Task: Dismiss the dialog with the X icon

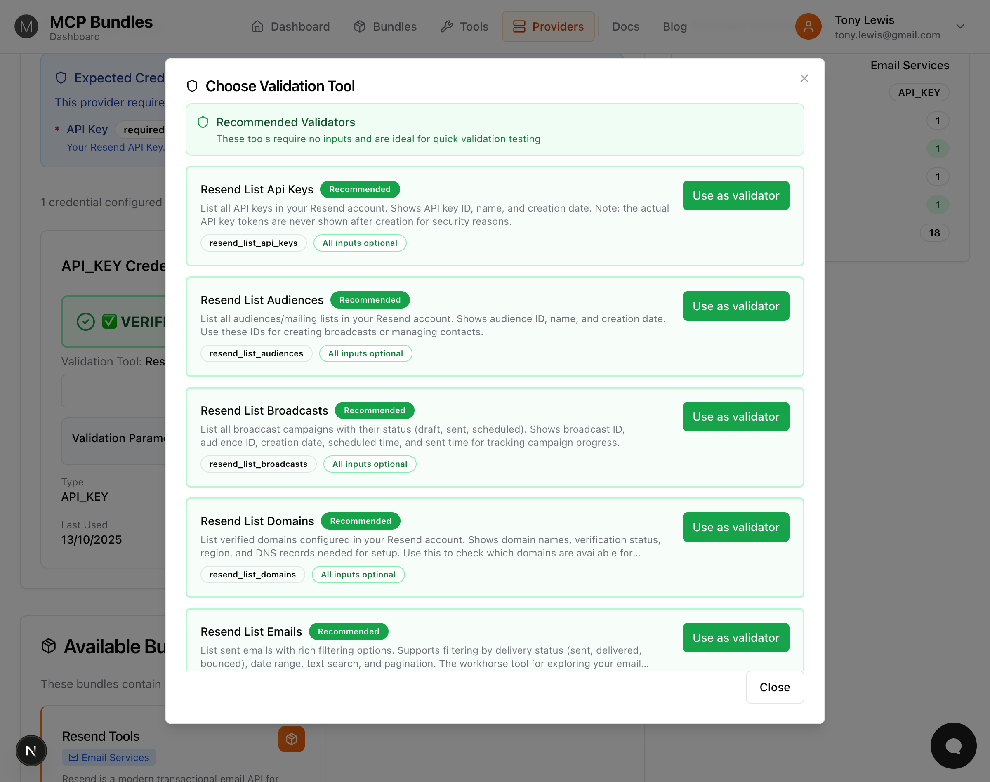Action: point(804,78)
